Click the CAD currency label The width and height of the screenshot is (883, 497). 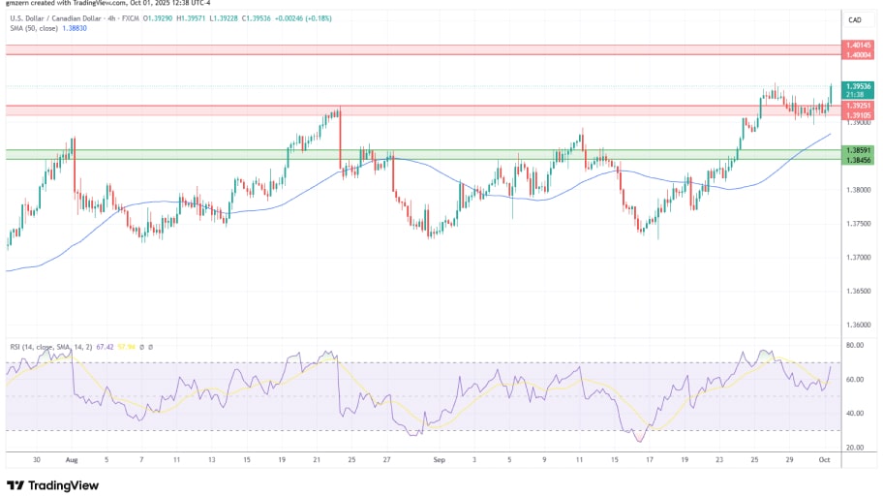[855, 20]
